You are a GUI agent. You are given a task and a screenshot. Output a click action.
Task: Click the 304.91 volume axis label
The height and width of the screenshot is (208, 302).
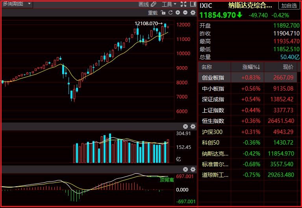[183, 134]
